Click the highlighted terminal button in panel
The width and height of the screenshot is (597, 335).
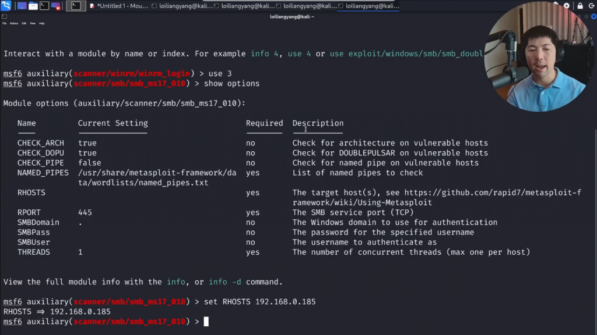[x=76, y=6]
